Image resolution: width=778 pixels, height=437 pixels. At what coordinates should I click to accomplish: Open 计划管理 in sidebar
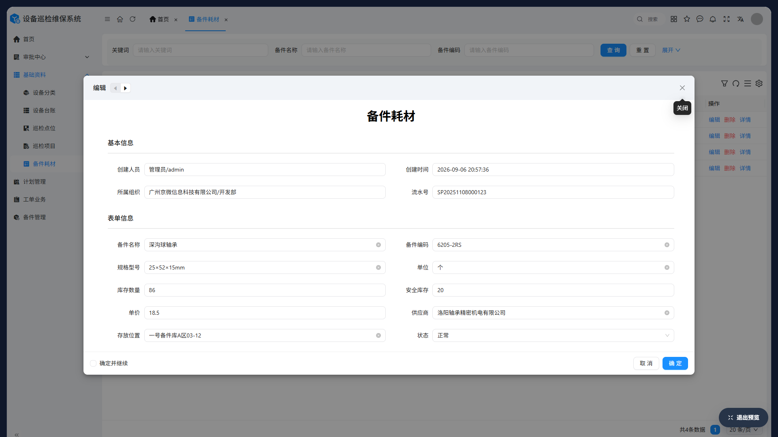[x=34, y=182]
